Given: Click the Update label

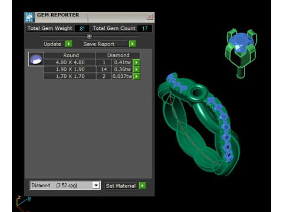Looking at the screenshot, I should click(x=52, y=44).
